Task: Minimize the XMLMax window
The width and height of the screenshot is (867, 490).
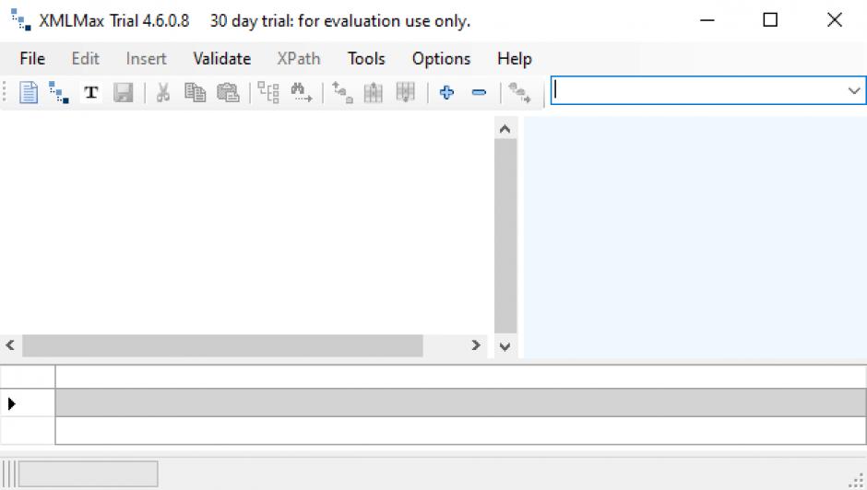Action: tap(707, 20)
